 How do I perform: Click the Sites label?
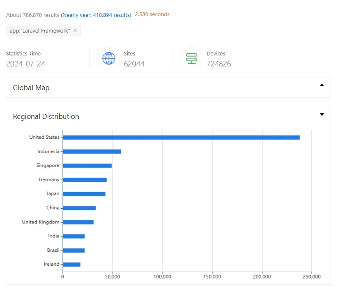(129, 53)
